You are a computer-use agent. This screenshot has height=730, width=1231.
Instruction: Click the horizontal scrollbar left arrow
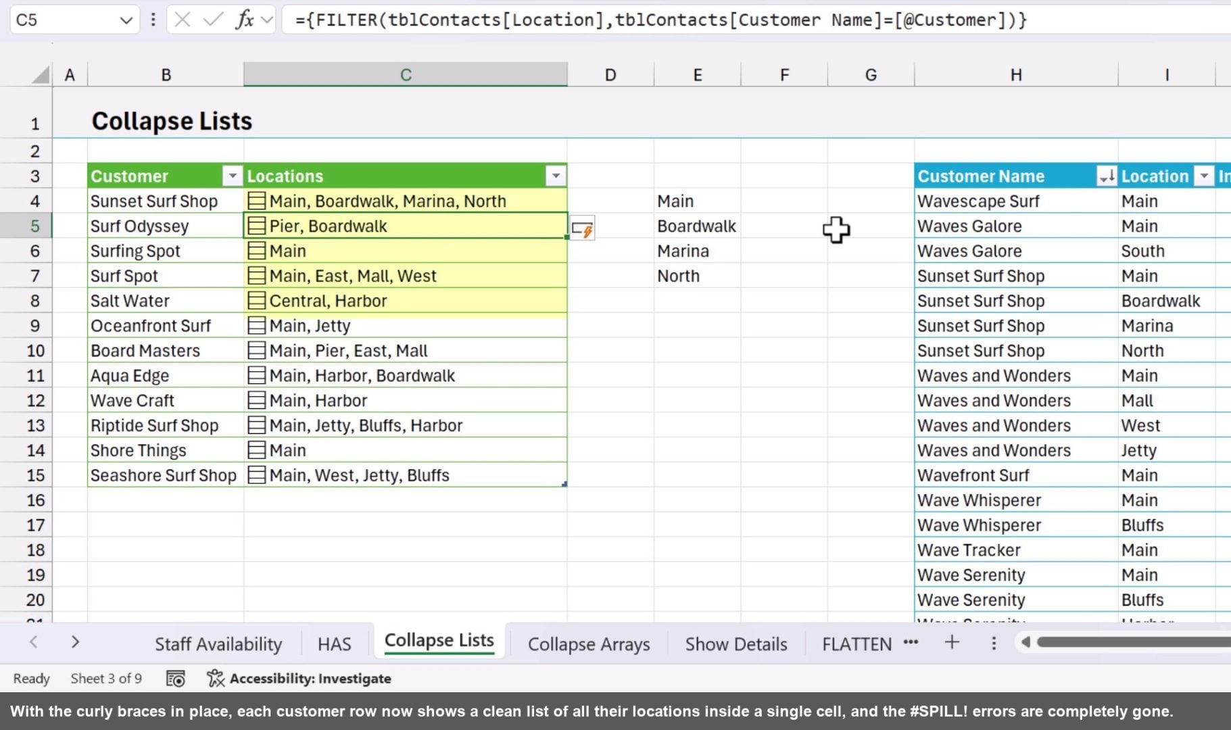(1025, 642)
